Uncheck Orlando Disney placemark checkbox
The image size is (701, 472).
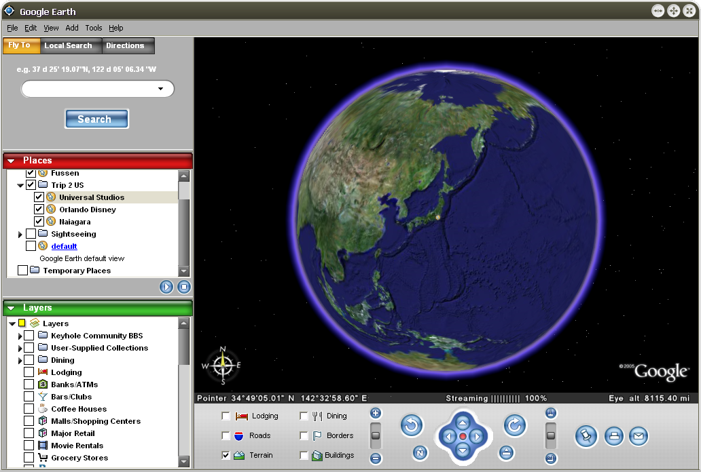[39, 209]
